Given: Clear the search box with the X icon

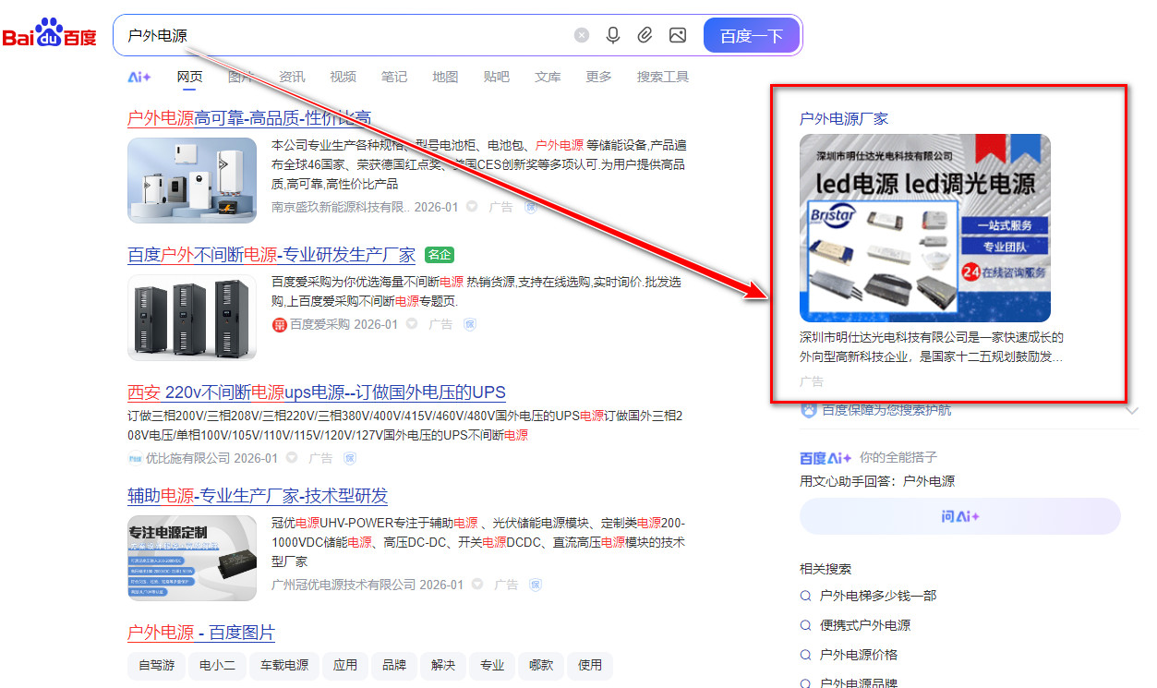Looking at the screenshot, I should point(582,34).
